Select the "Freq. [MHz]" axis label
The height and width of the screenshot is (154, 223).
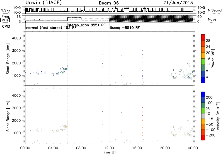click(5, 19)
